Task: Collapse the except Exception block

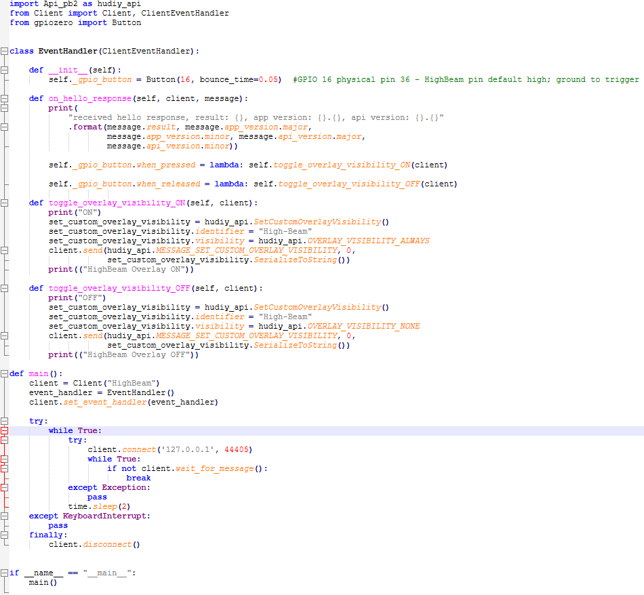Action: (4, 488)
